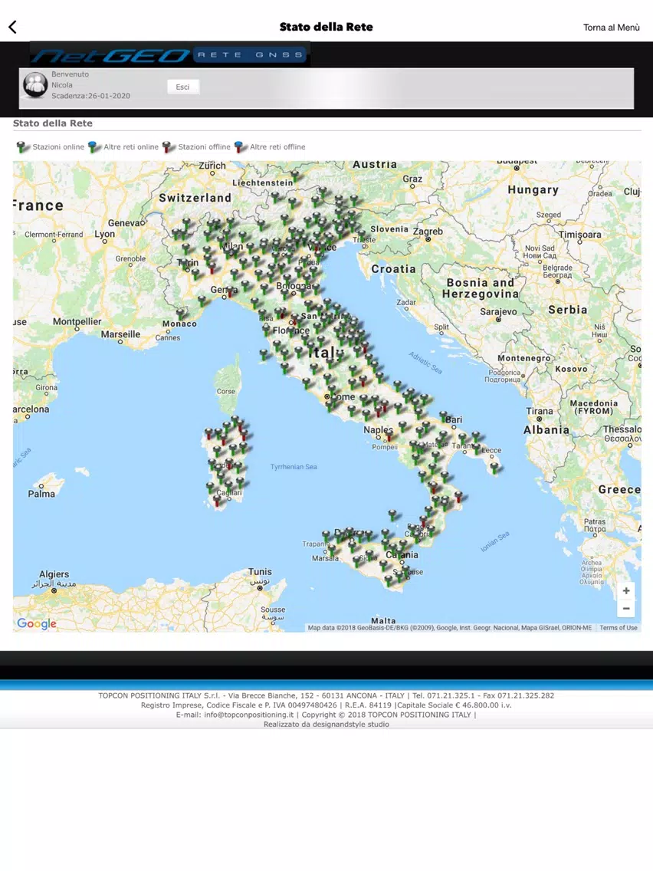This screenshot has height=871, width=653.
Task: Tap the NetGEO Rete GNSS logo
Action: pyautogui.click(x=170, y=54)
